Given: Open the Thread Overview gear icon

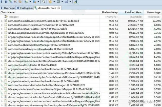Looking at the screenshot, I should (x=20, y=2).
